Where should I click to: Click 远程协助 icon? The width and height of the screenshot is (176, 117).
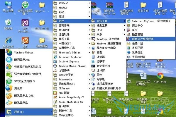(x=55, y=70)
